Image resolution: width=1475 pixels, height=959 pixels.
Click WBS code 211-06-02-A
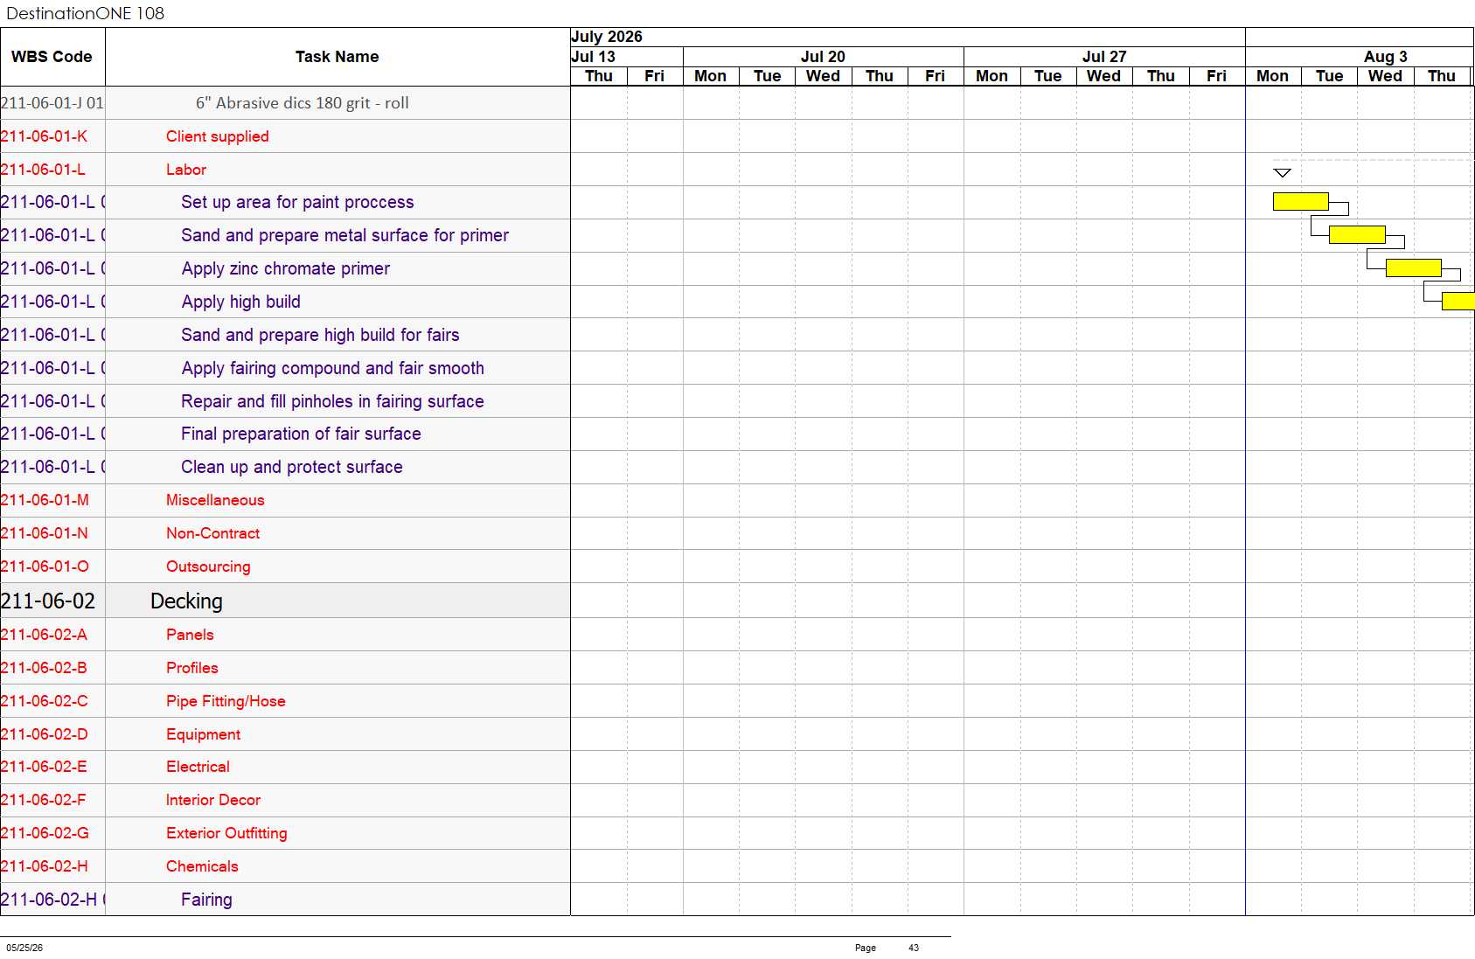44,635
